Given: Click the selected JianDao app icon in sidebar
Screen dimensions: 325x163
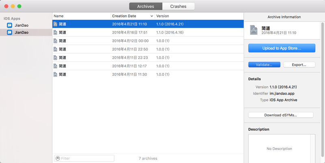Looking at the screenshot, I should 9,32.
